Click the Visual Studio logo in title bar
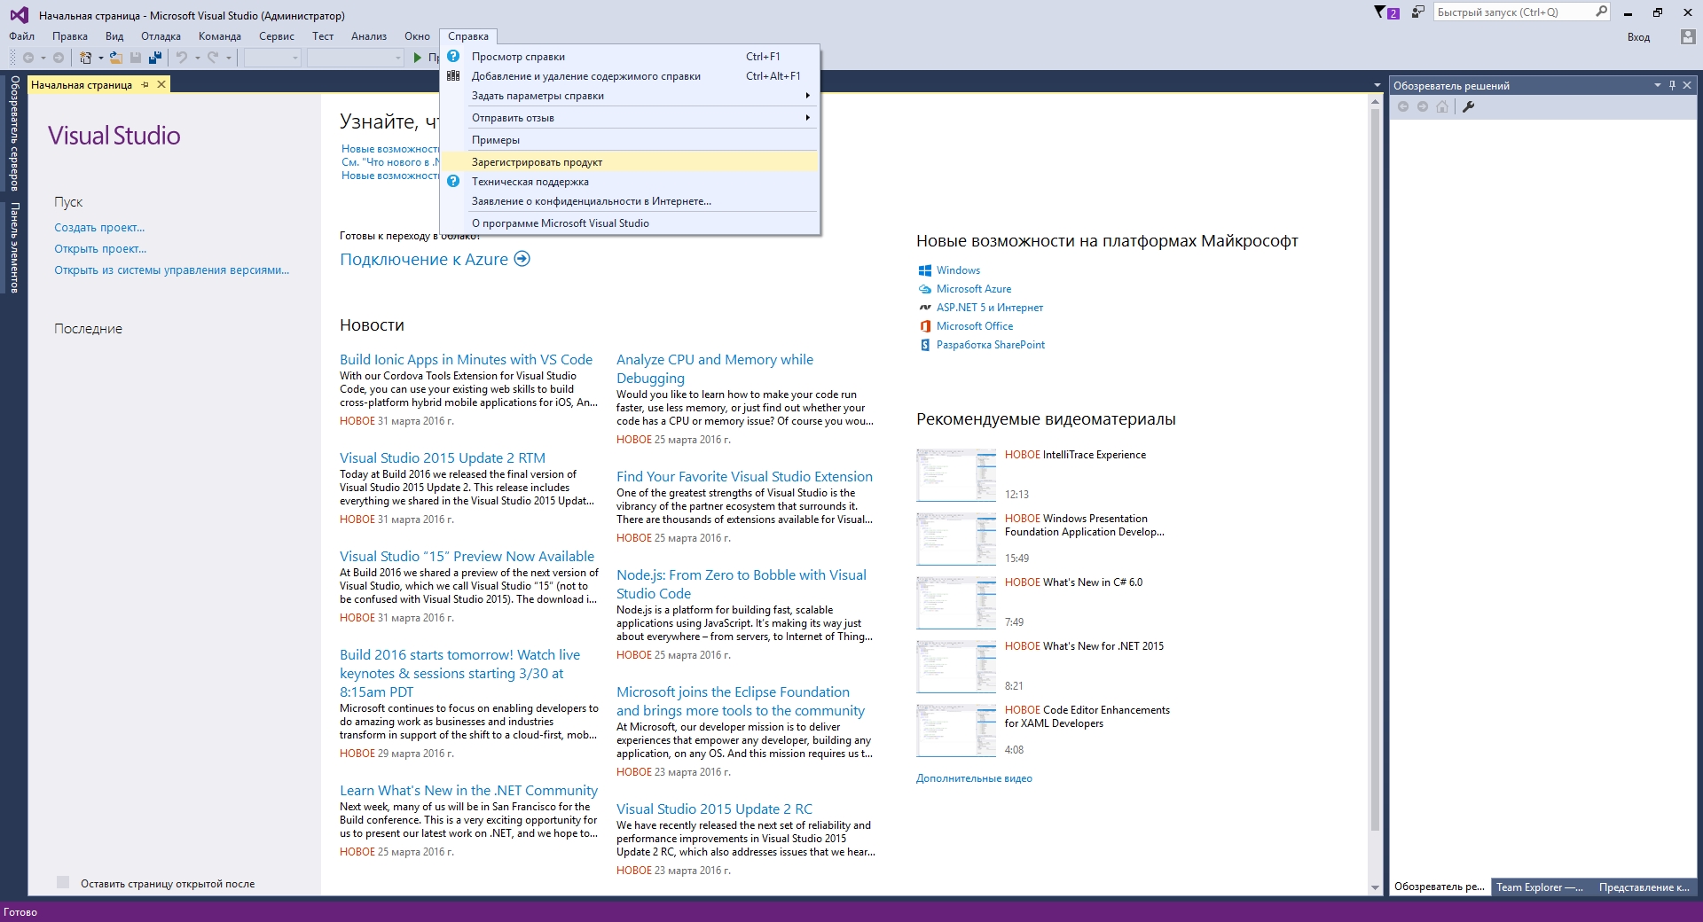The width and height of the screenshot is (1703, 922). click(19, 15)
